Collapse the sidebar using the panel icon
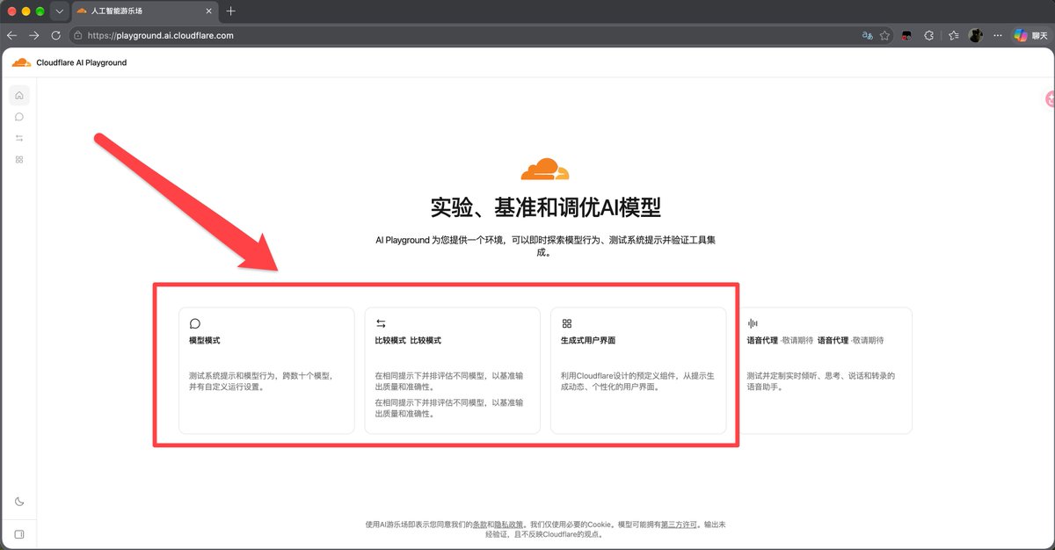This screenshot has height=550, width=1055. click(x=19, y=533)
